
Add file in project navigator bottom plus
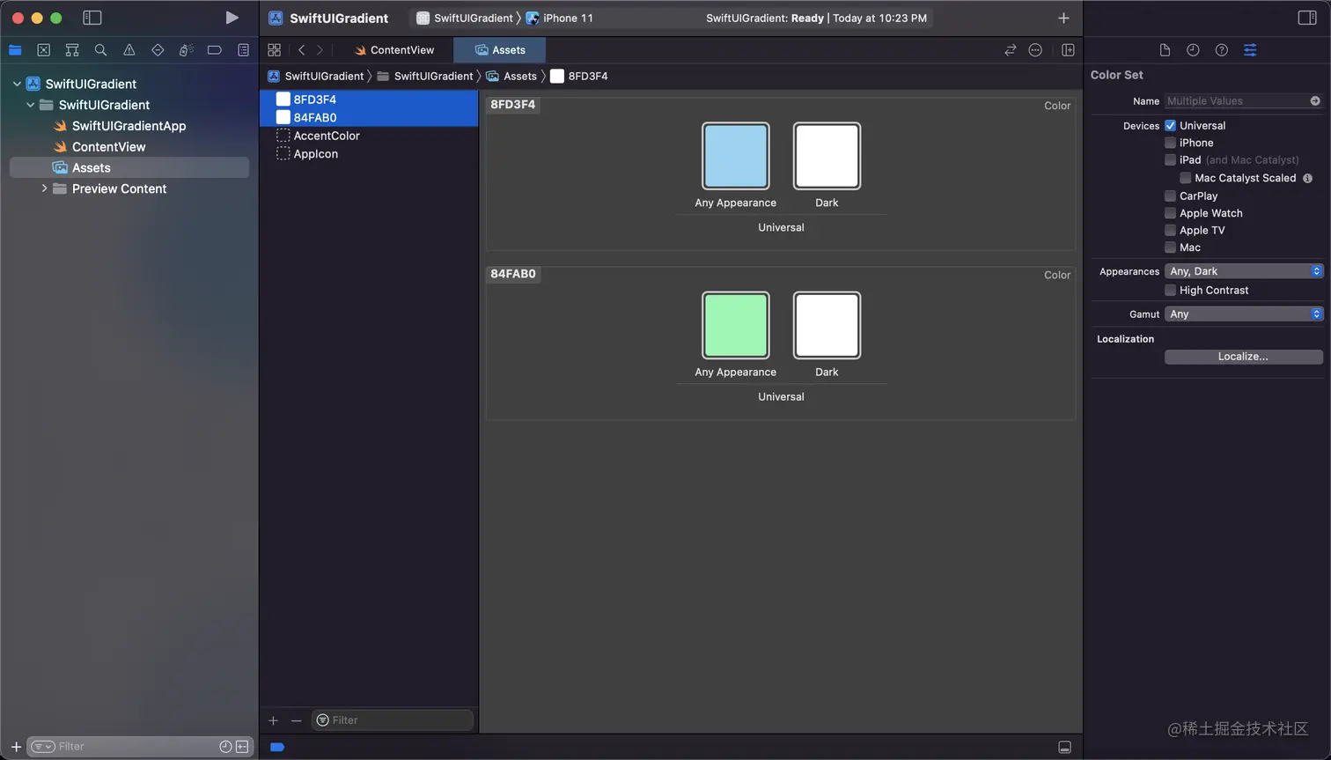pos(16,747)
